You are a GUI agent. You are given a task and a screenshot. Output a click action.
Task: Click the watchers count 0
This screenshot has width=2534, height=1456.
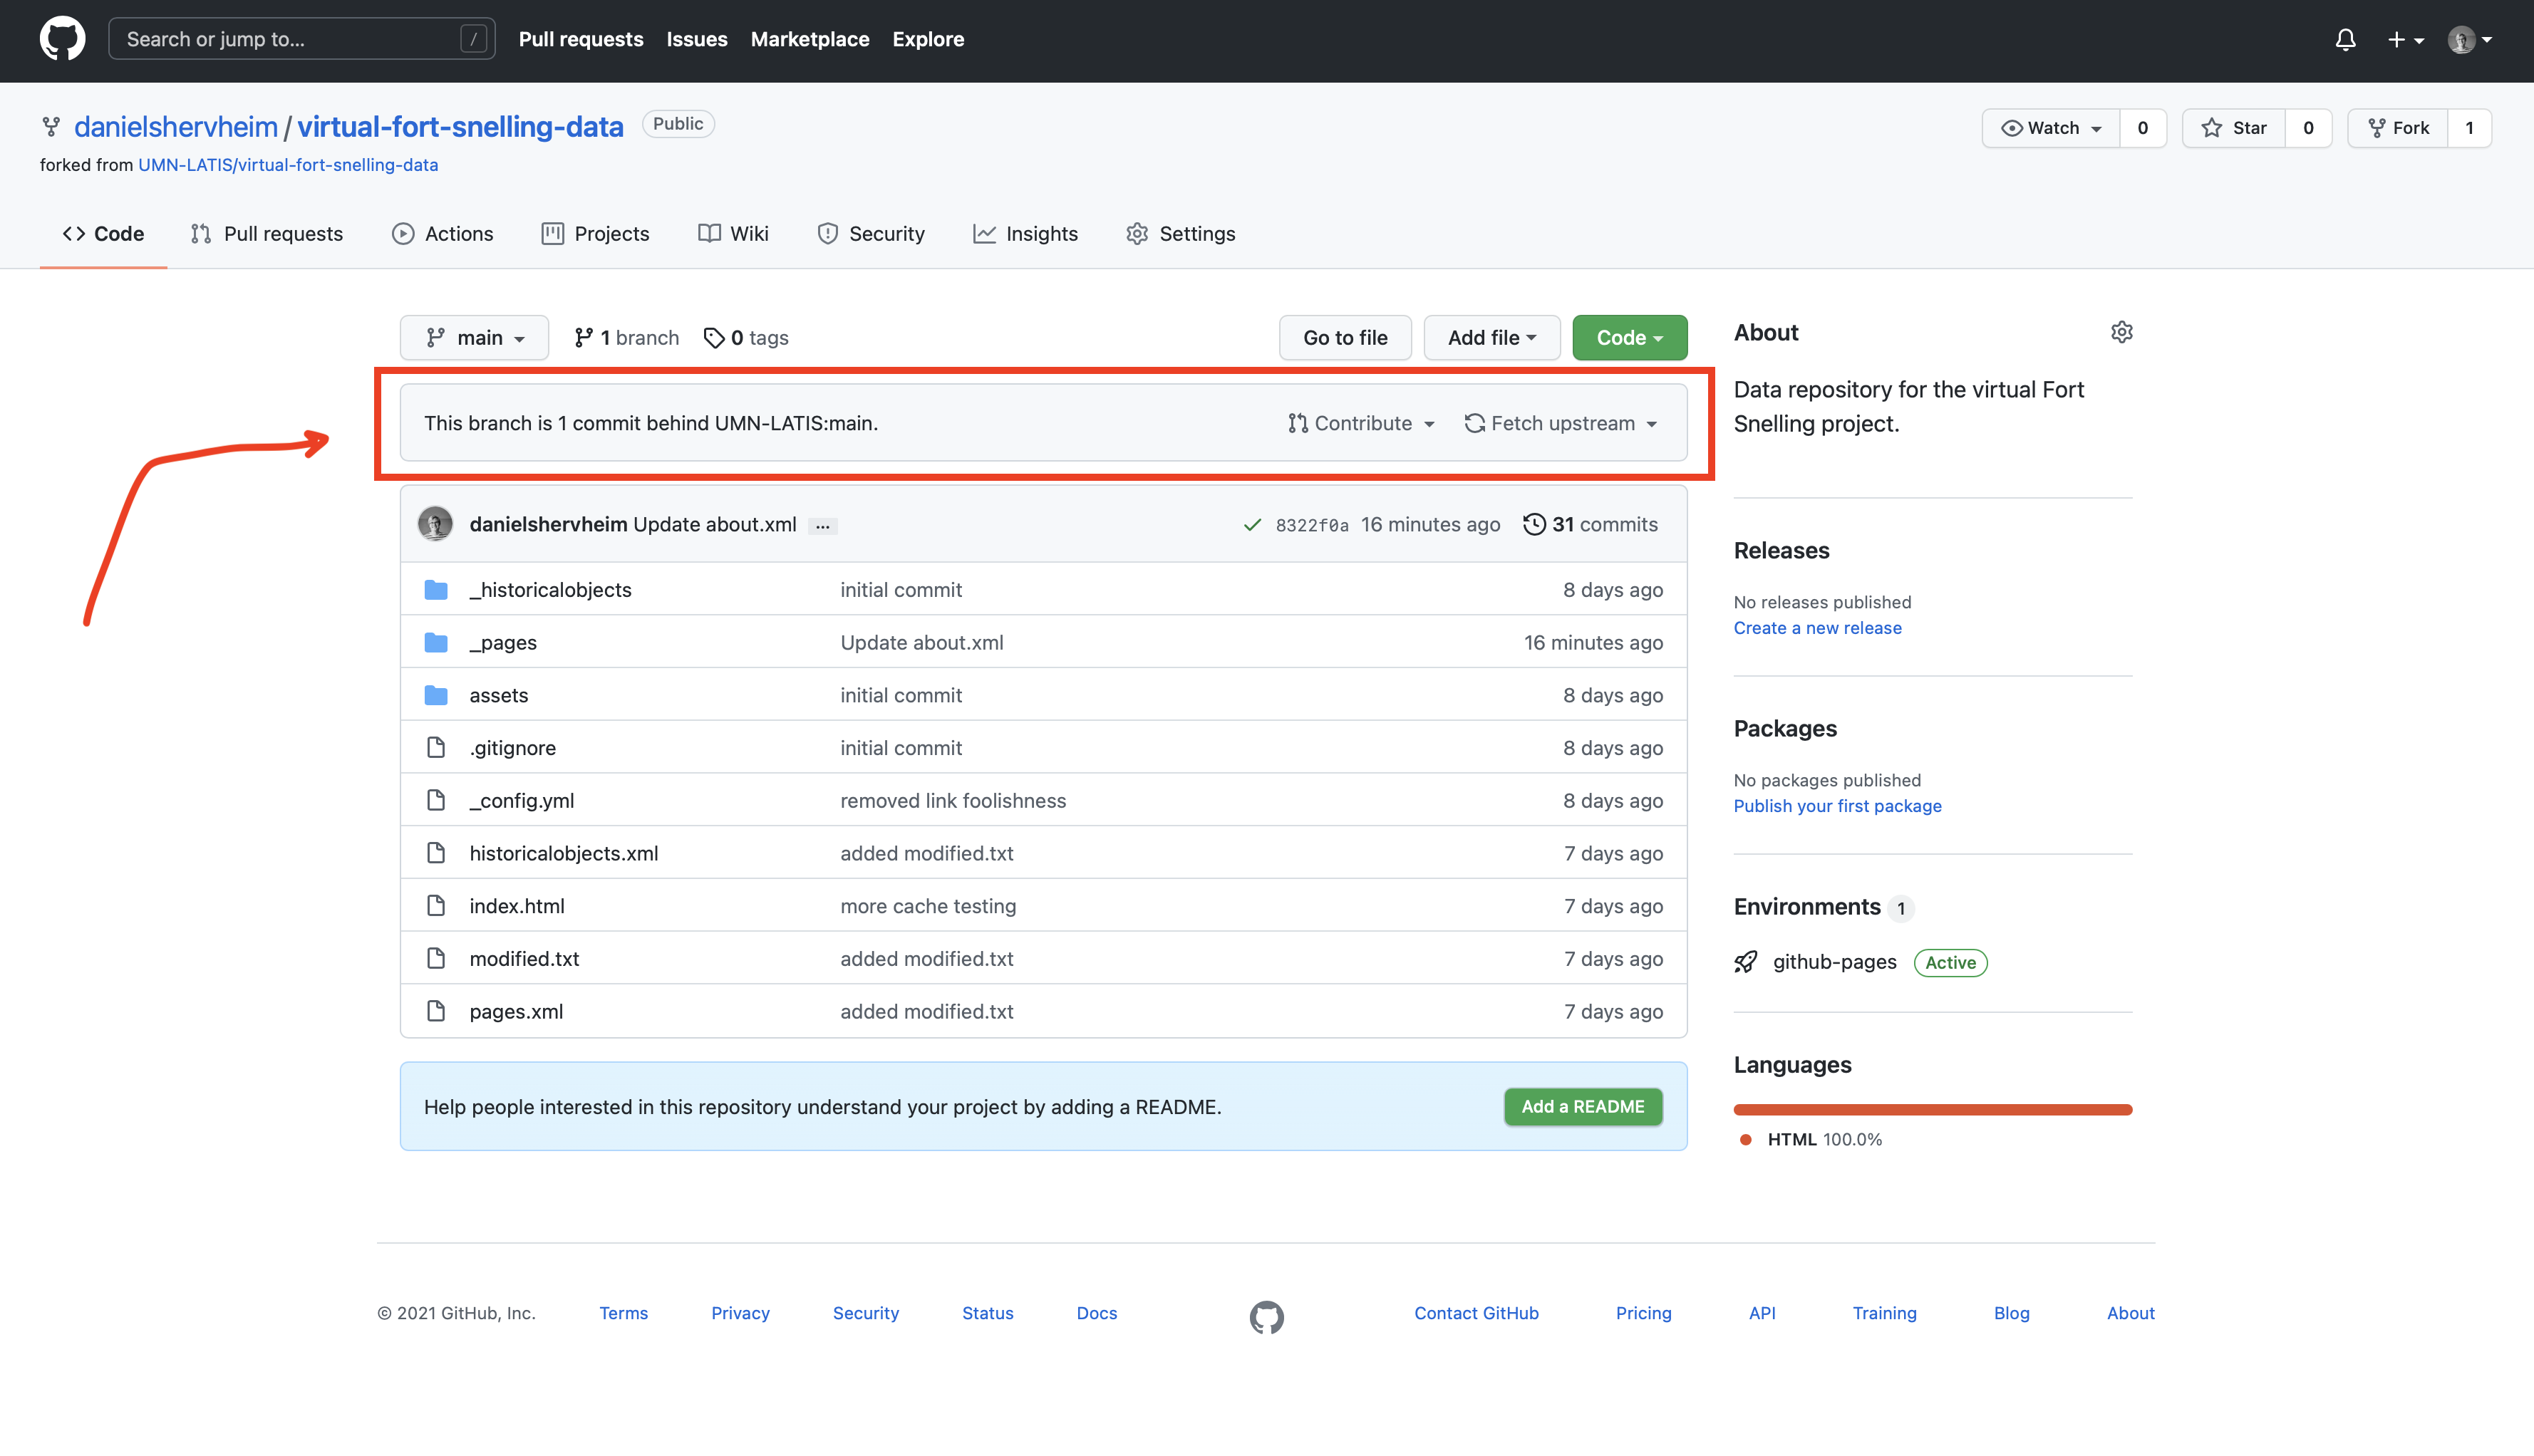pyautogui.click(x=2142, y=128)
